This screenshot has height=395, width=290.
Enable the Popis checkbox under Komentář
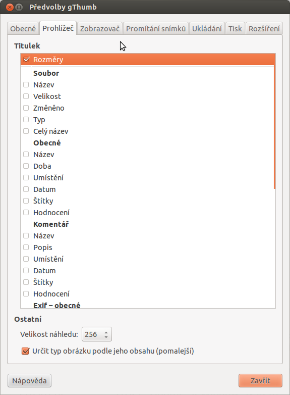point(26,248)
